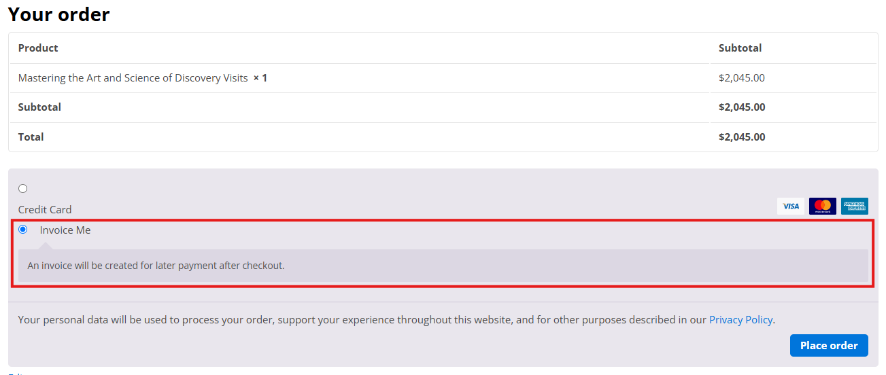Click the Total row amount
This screenshot has height=375, width=886.
pyautogui.click(x=741, y=137)
